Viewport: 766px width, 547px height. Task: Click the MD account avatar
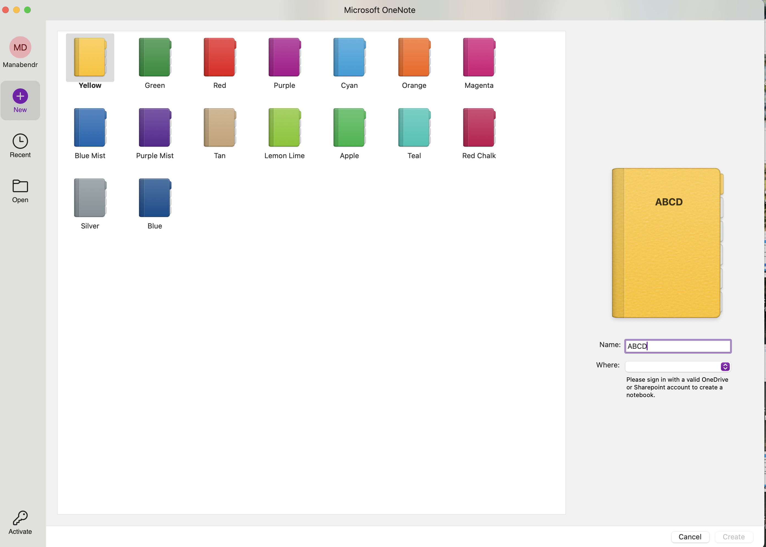pos(20,48)
